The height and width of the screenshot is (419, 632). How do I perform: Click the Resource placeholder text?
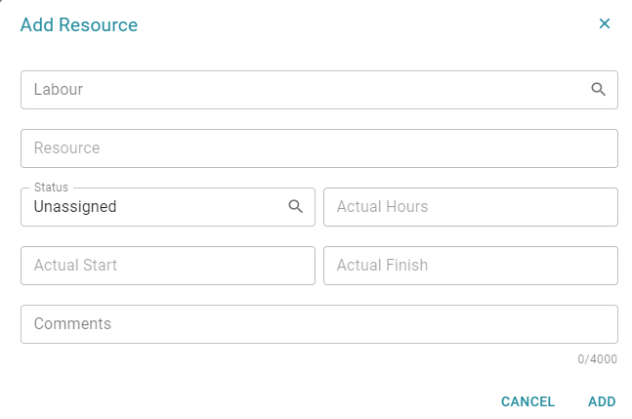66,147
